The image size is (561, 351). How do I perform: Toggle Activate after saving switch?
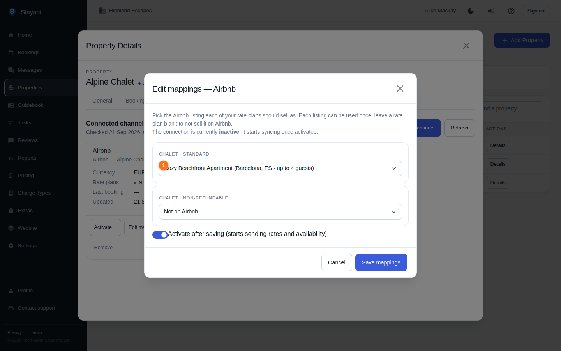(x=160, y=234)
